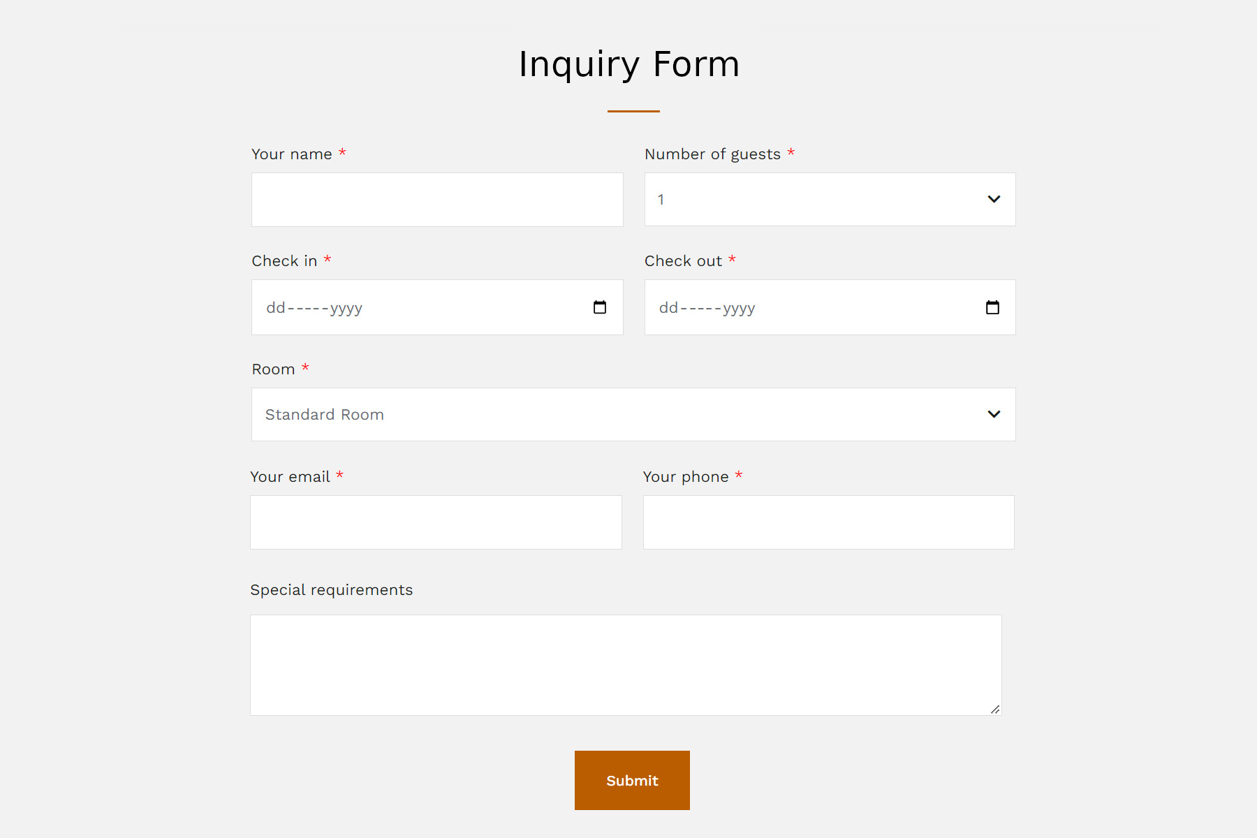Viewport: 1257px width, 838px height.
Task: Open the Room selection showing Standard Room
Action: pyautogui.click(x=633, y=414)
